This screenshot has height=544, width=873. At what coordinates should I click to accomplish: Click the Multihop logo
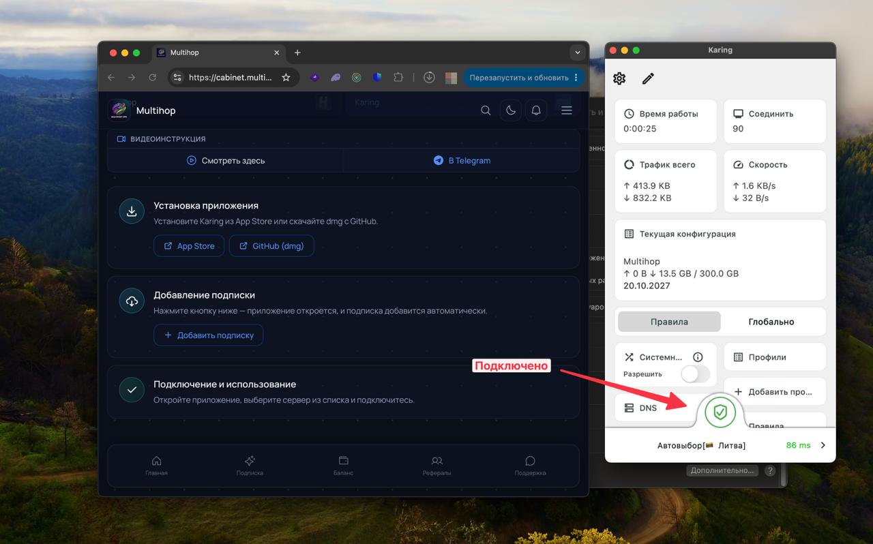tap(119, 110)
